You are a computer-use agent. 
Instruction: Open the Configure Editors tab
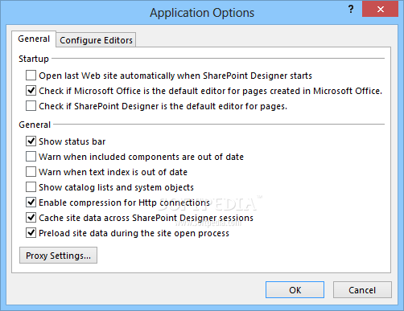[x=96, y=40]
